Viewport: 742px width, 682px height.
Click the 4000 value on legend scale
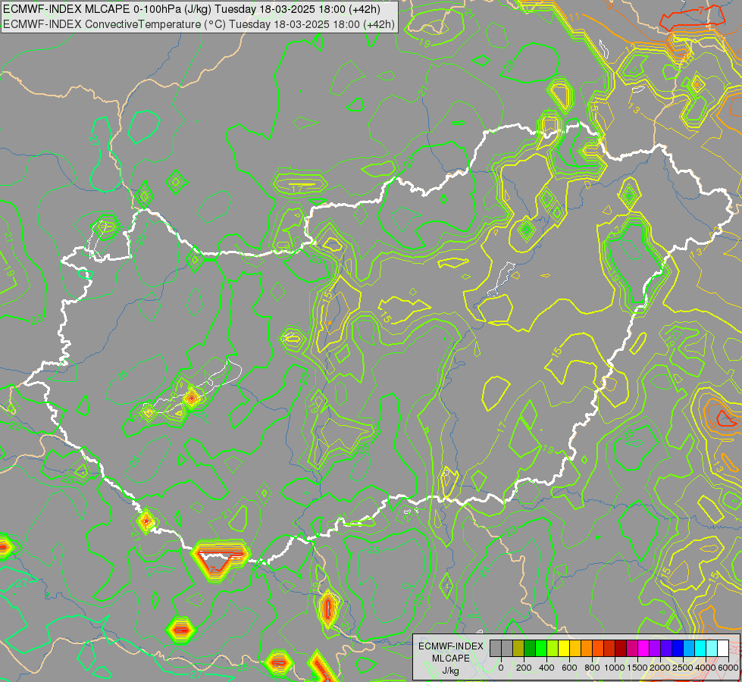[706, 668]
